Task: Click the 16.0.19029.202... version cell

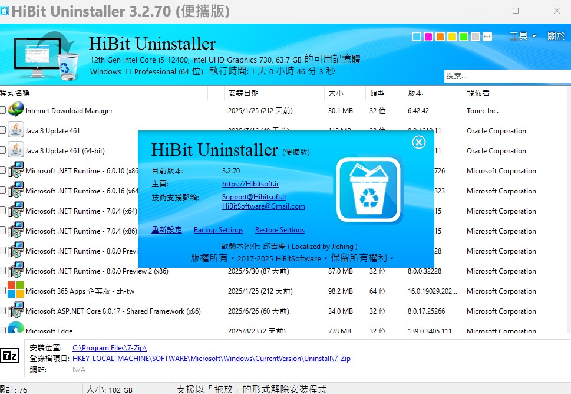Action: [433, 291]
